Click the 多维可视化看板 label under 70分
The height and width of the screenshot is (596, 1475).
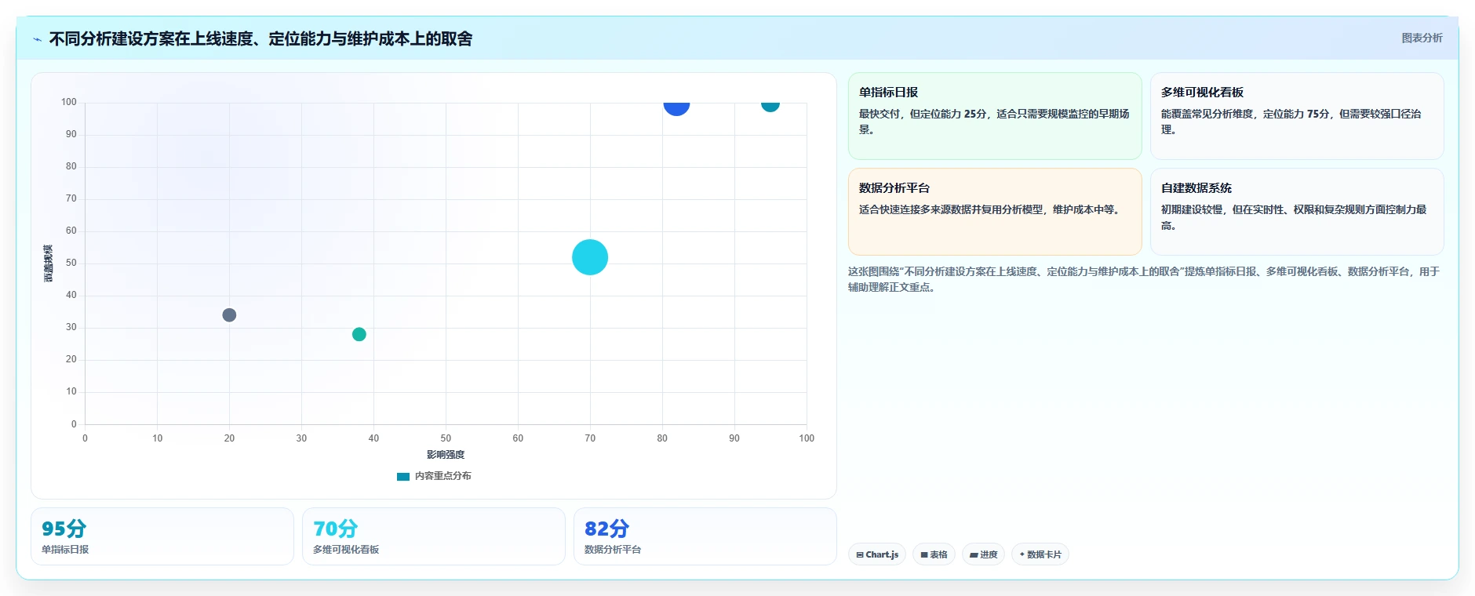[x=346, y=550]
